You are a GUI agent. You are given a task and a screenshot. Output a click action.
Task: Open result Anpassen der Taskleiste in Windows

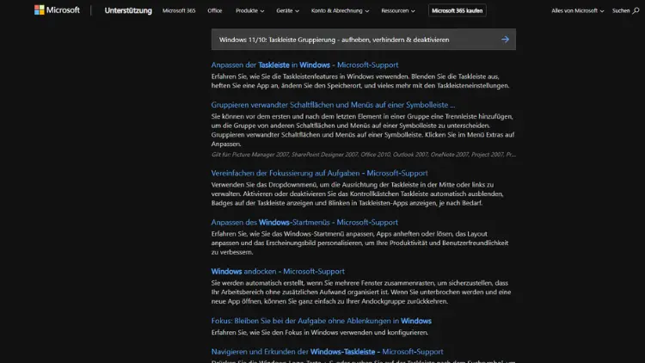coord(304,65)
